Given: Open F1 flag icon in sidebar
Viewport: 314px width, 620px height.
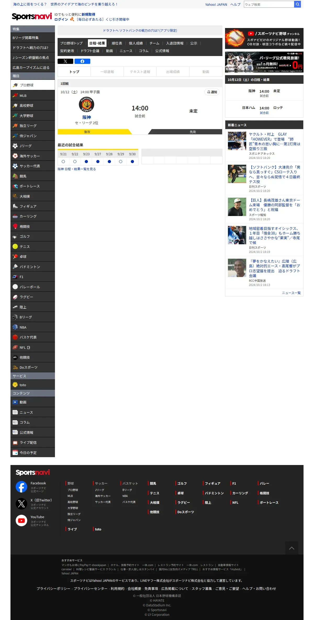Looking at the screenshot, I should [15, 277].
